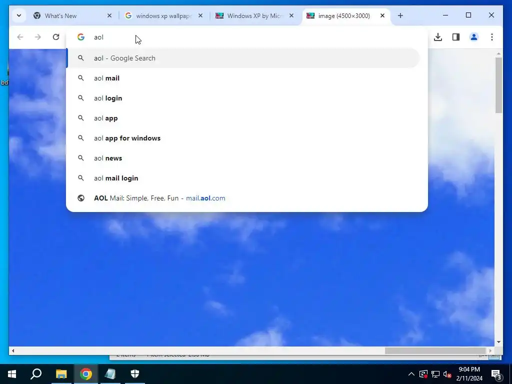Go forward to next page
The image size is (512, 384).
38,37
